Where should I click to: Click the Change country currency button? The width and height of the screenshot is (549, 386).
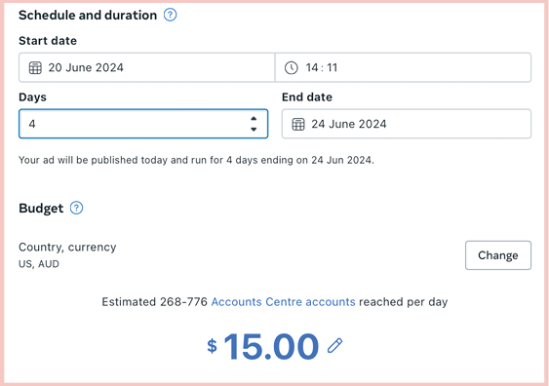498,255
